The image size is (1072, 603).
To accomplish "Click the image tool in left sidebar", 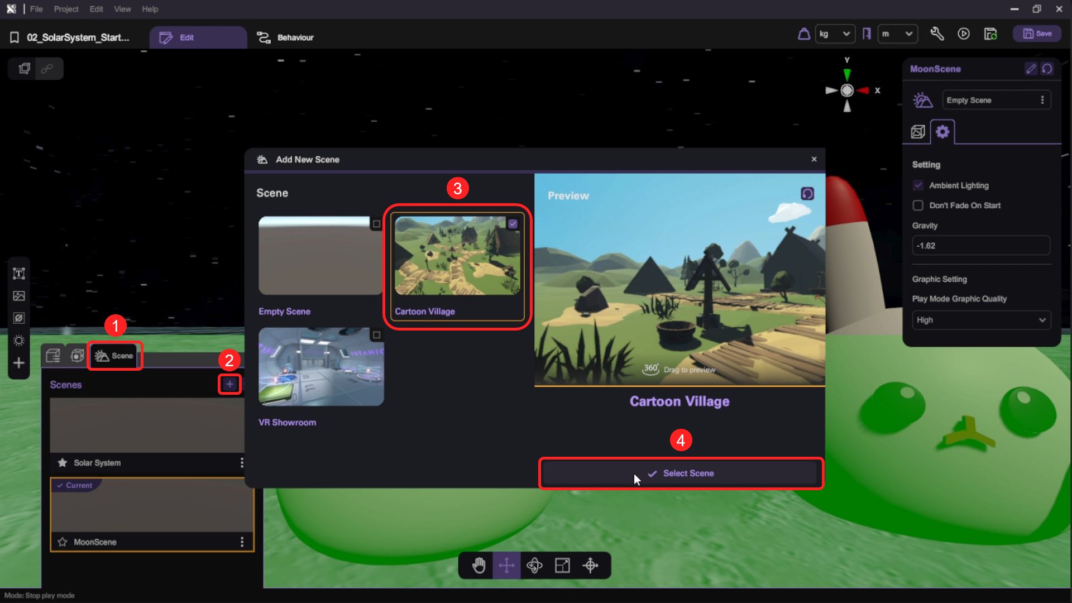I will (x=19, y=296).
